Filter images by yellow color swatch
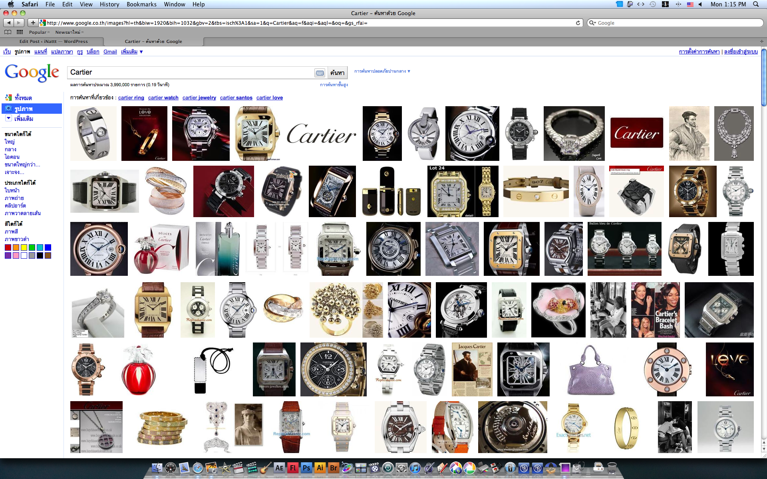Image resolution: width=767 pixels, height=479 pixels. click(x=24, y=247)
